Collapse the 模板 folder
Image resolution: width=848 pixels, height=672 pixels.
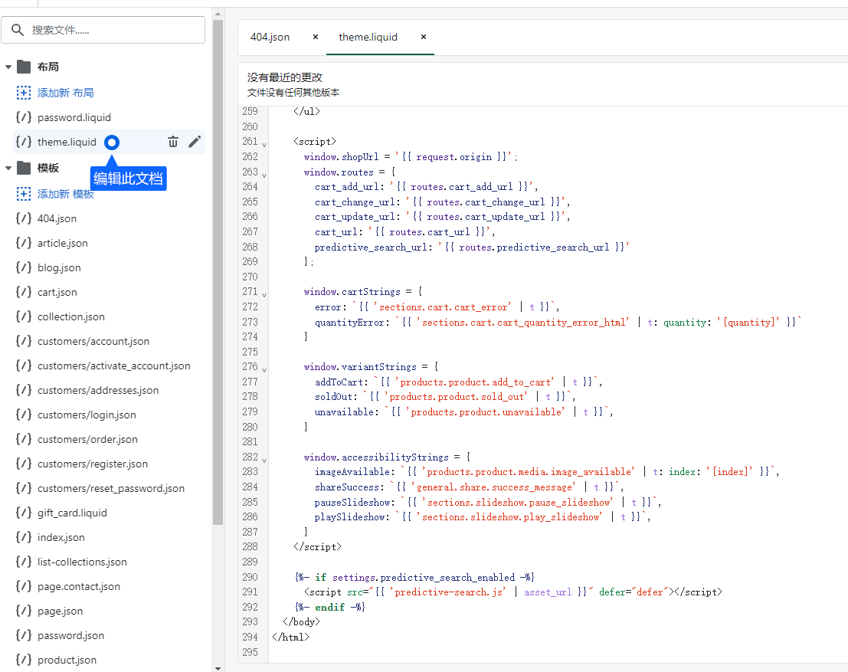(8, 169)
